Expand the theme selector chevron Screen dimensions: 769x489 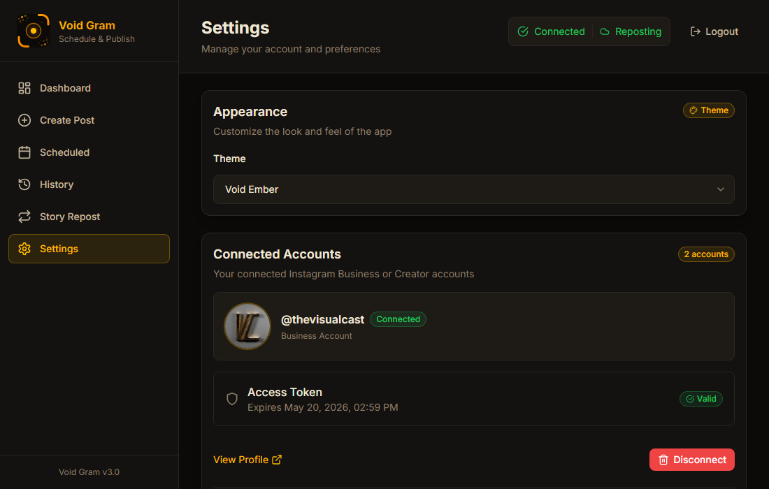click(720, 189)
